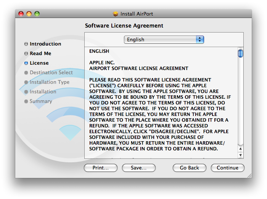The height and width of the screenshot is (199, 267).
Task: Click the Install AirPort window title
Action: [137, 14]
